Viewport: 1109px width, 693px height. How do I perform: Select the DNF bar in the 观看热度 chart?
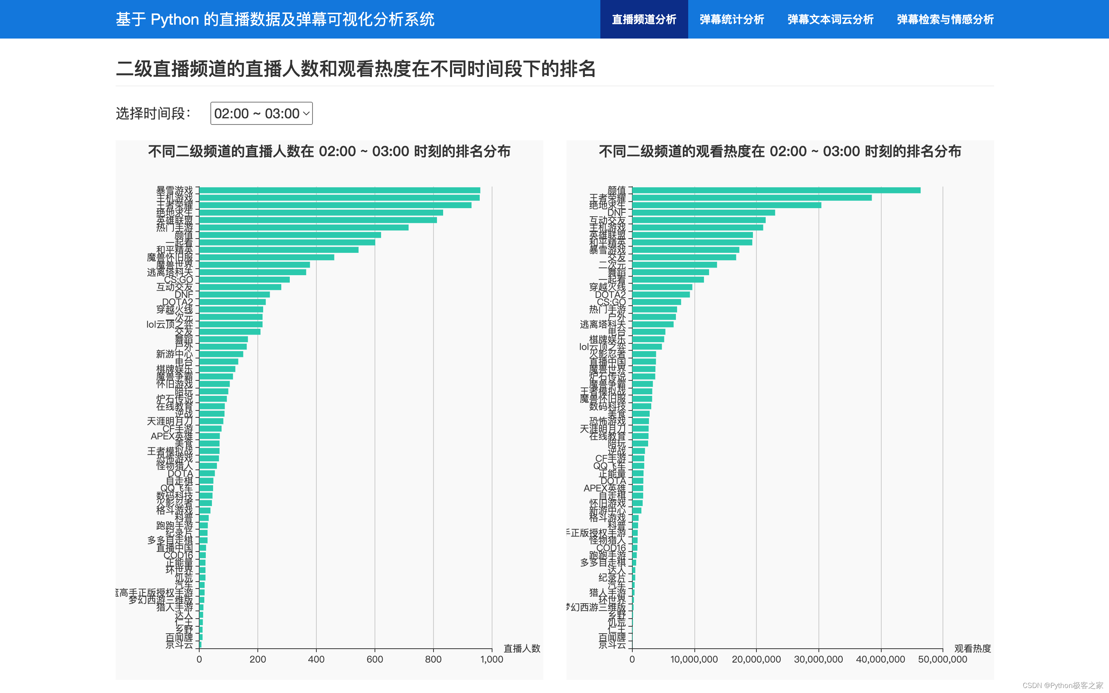pos(704,213)
